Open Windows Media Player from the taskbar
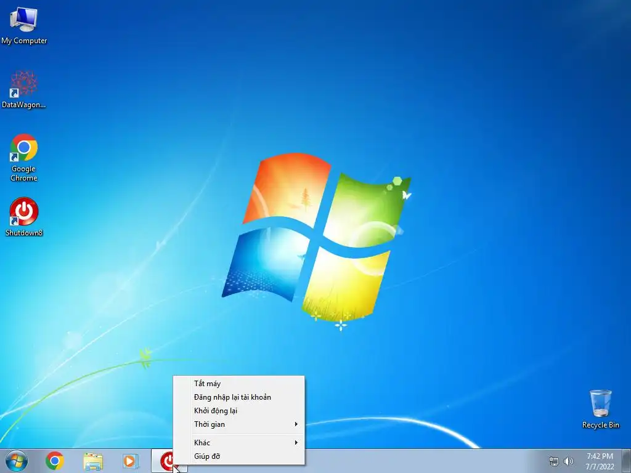The image size is (631, 473). (131, 461)
